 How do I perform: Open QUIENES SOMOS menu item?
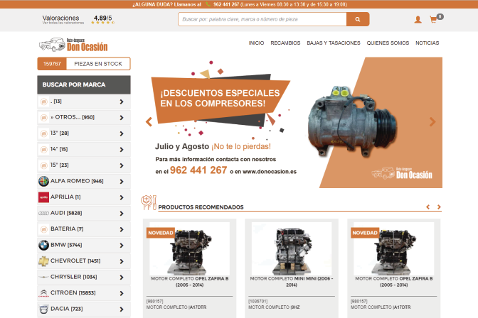coord(388,43)
